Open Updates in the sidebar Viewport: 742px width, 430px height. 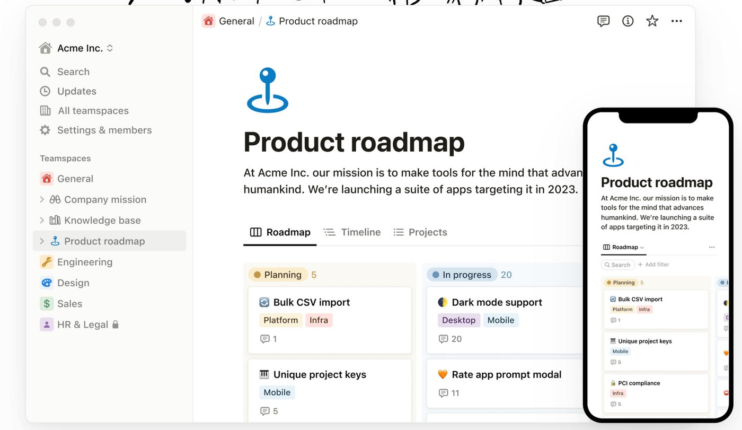[76, 91]
